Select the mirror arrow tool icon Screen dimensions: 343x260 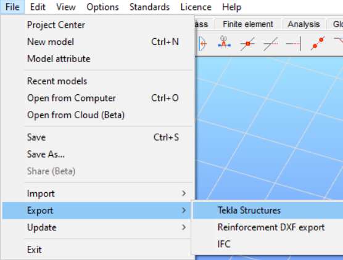pos(202,44)
